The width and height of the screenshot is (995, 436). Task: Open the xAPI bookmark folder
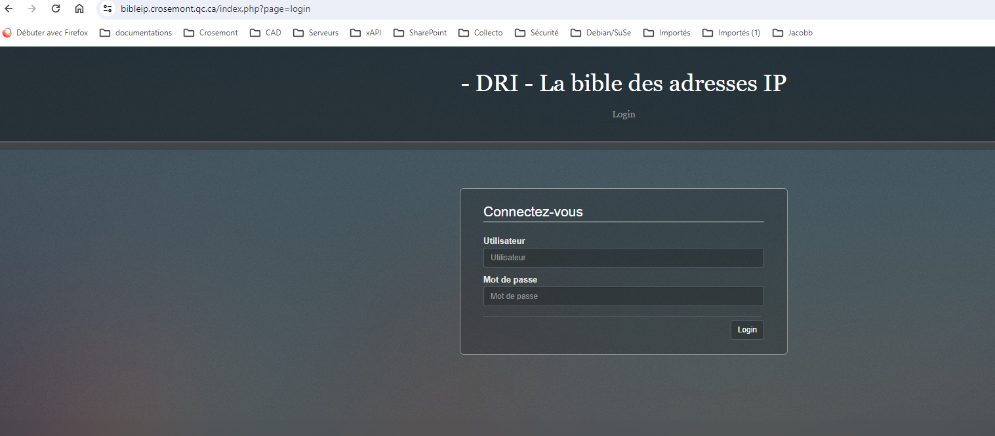tap(366, 33)
